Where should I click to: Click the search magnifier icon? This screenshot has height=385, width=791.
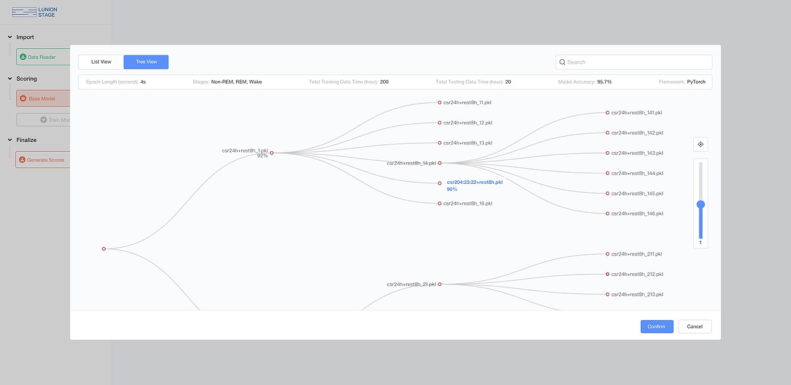562,62
